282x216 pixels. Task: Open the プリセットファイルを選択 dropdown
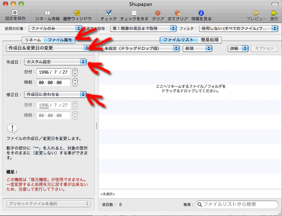(x=49, y=204)
